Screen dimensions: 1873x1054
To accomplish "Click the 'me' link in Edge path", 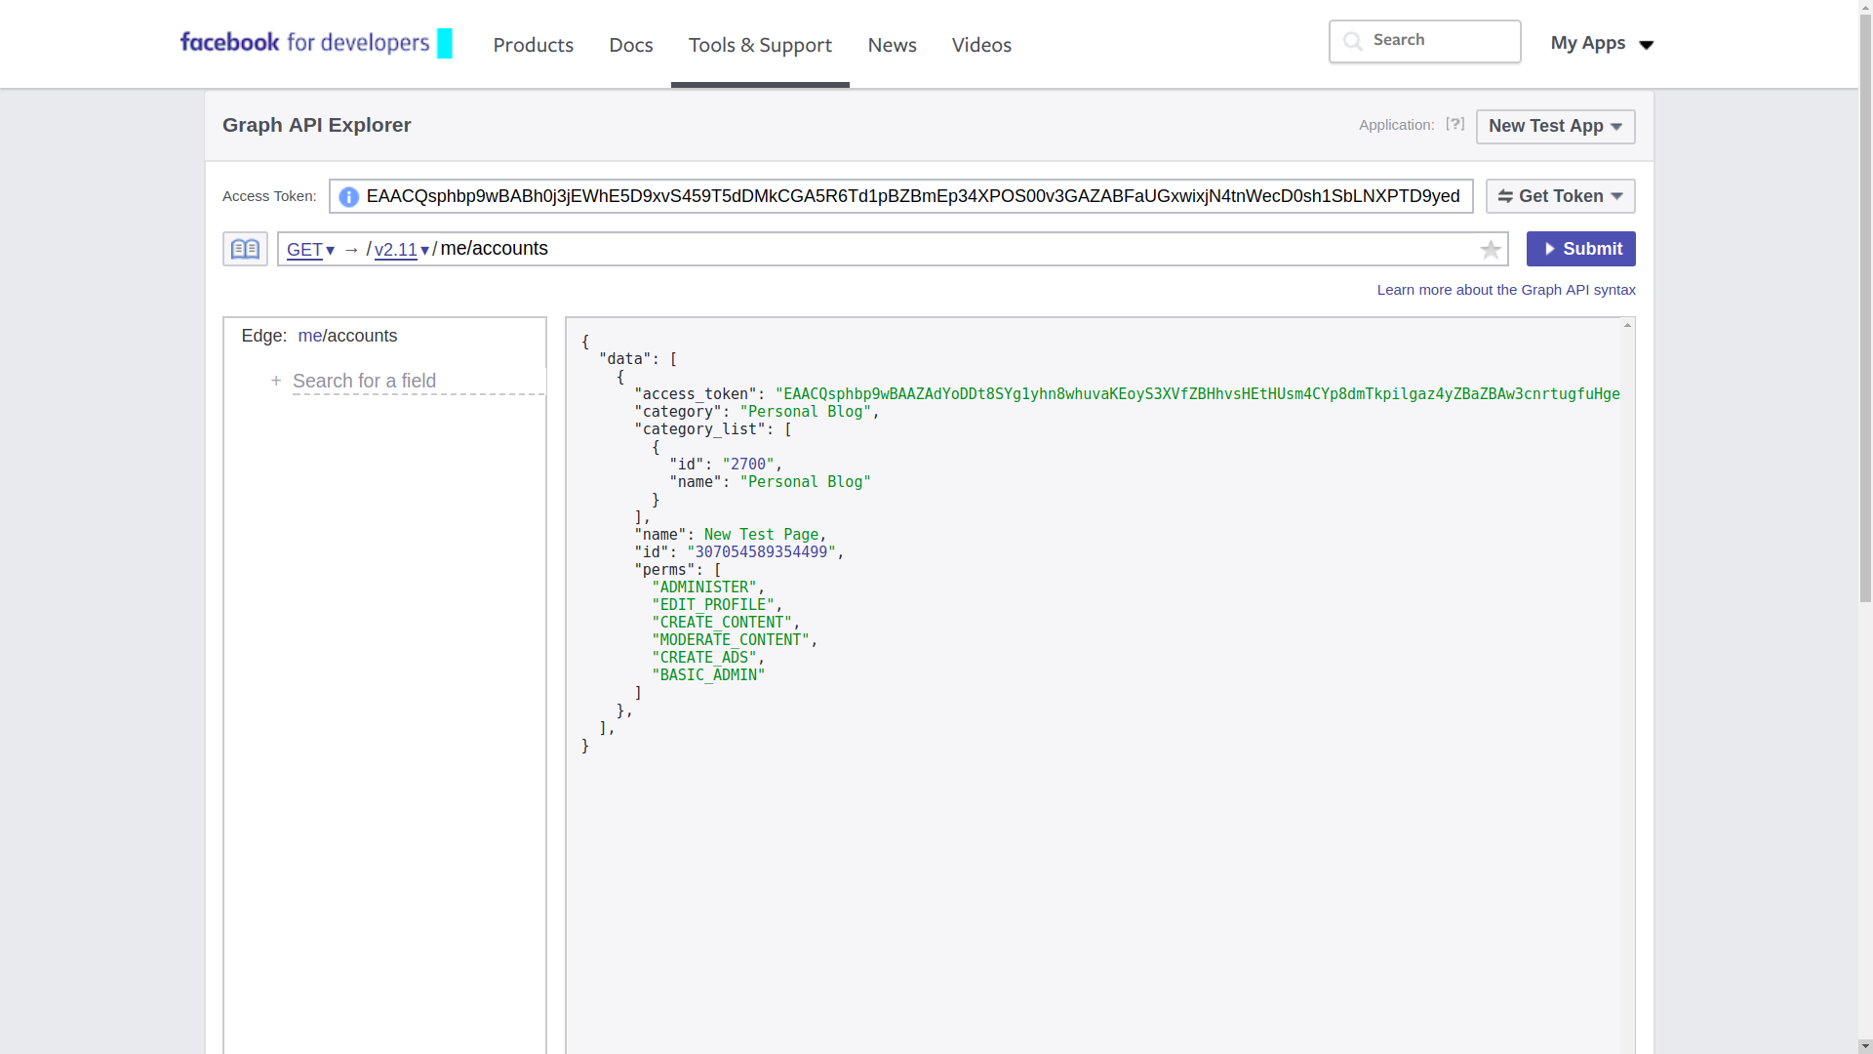I will click(x=309, y=336).
